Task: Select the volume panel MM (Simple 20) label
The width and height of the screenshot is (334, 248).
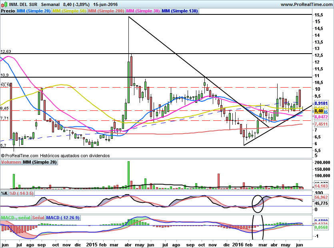Action: click(x=40, y=162)
